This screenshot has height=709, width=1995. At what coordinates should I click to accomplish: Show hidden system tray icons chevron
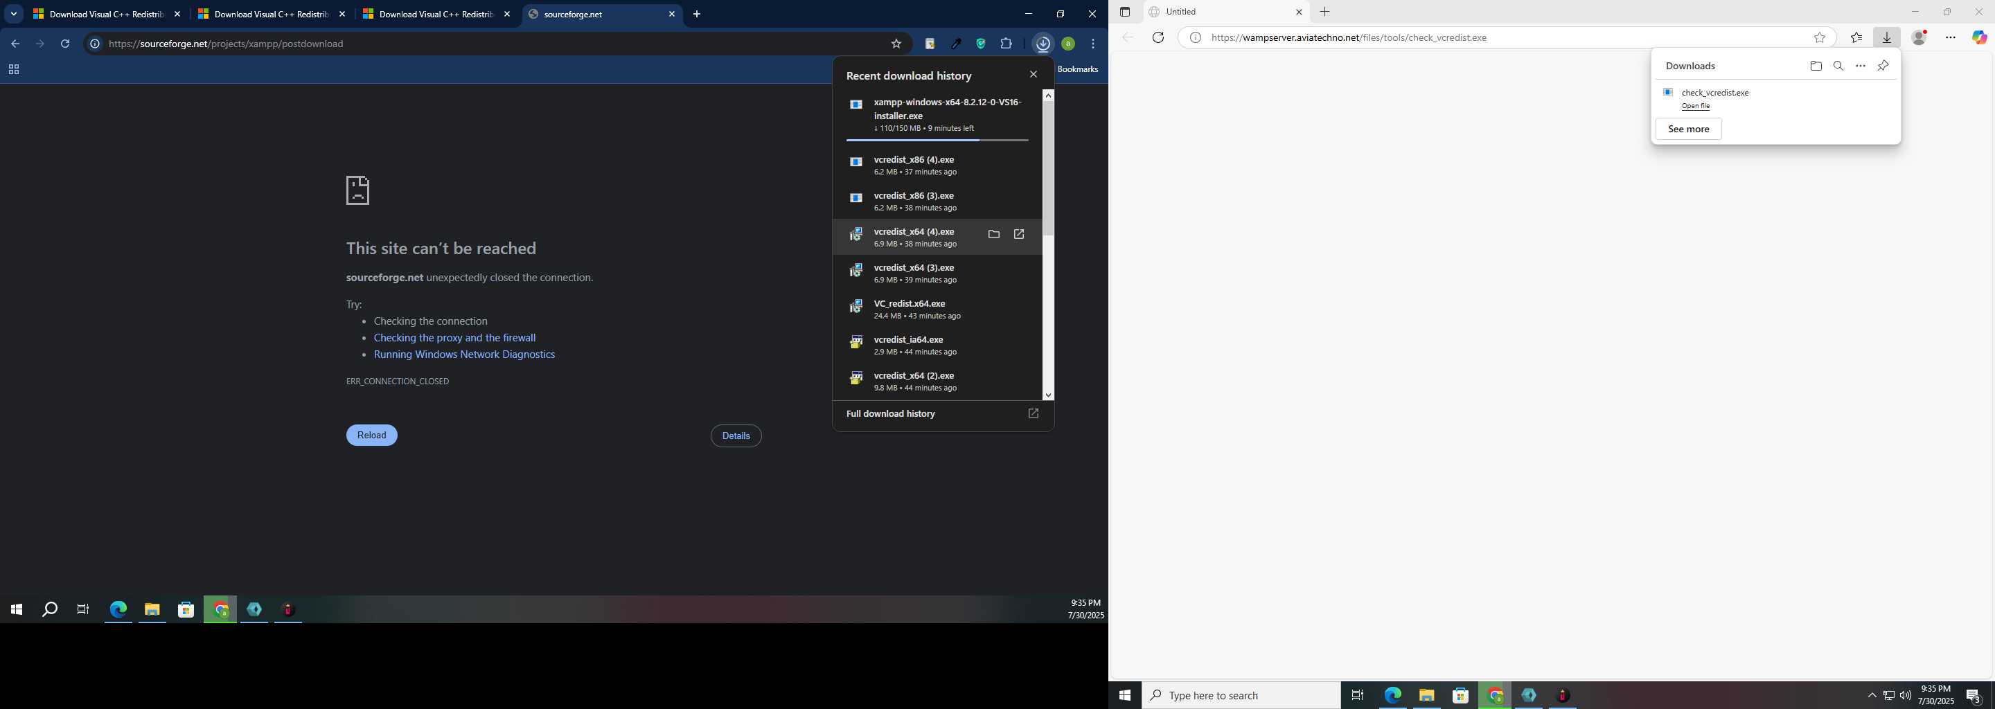[1872, 695]
